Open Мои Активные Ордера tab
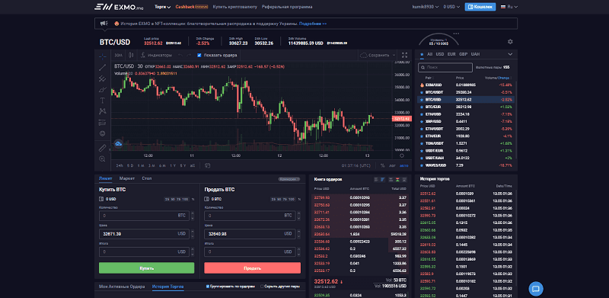609x298 pixels. 122,287
